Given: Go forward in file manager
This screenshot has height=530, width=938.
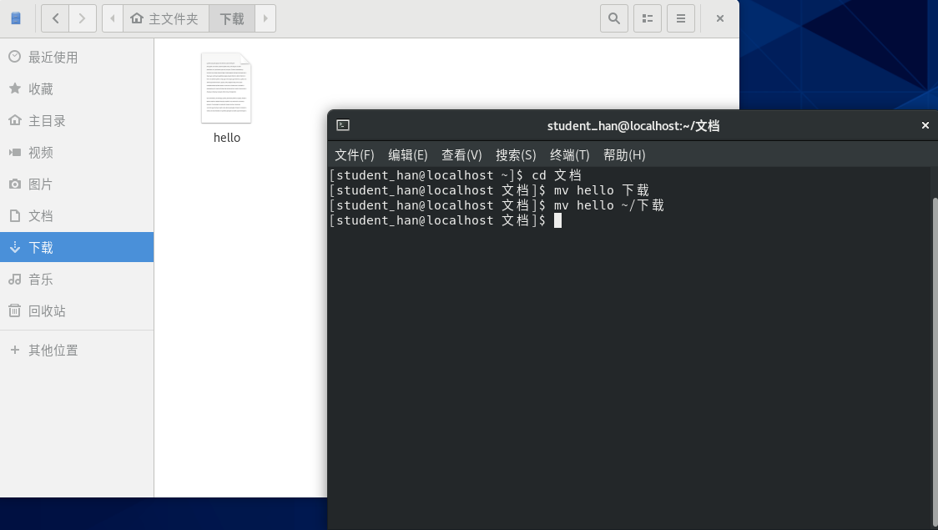Looking at the screenshot, I should pyautogui.click(x=83, y=18).
